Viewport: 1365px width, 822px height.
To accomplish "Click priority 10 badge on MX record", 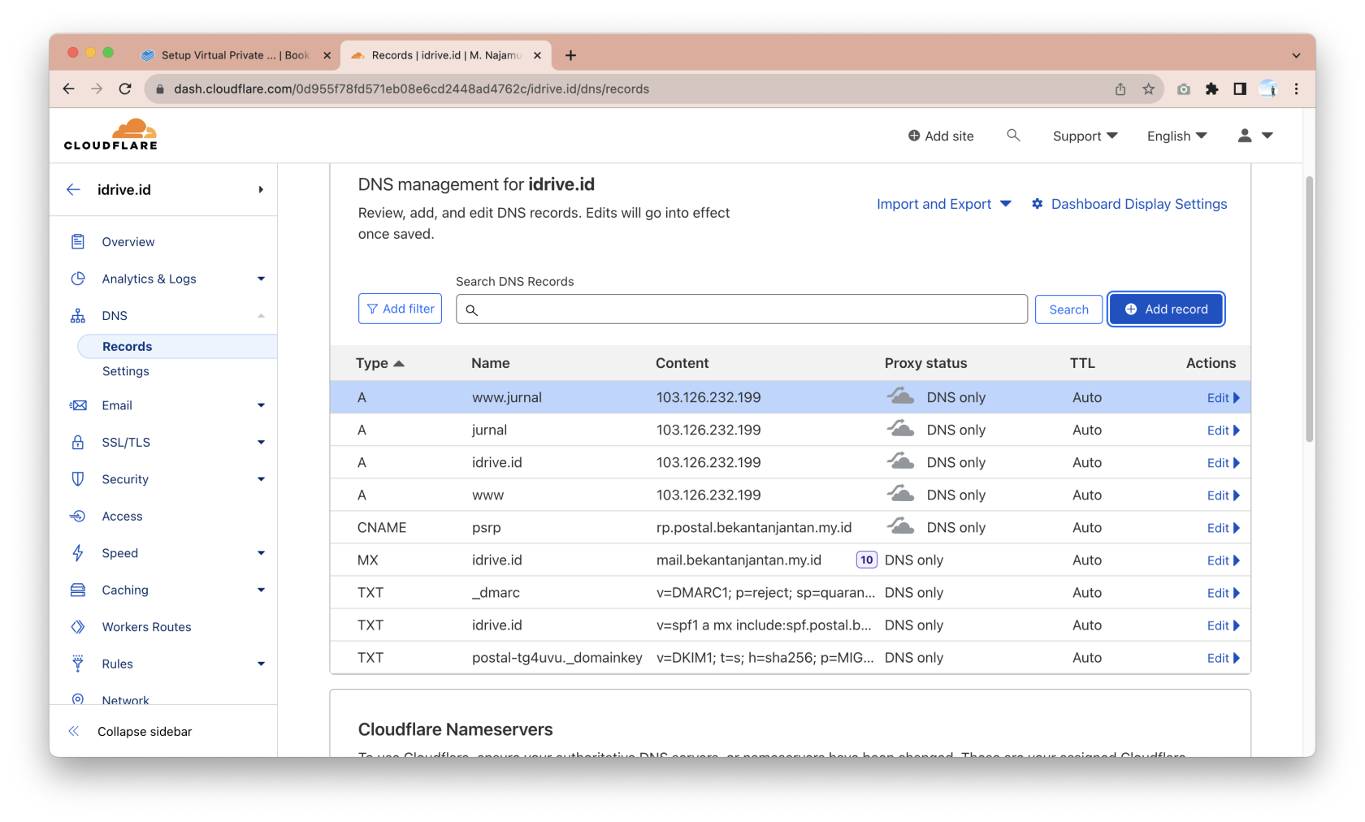I will click(867, 560).
